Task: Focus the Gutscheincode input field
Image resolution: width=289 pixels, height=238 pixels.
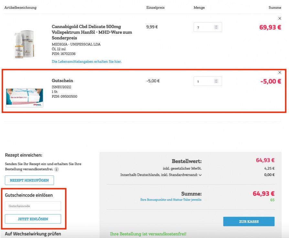Action: click(33, 206)
